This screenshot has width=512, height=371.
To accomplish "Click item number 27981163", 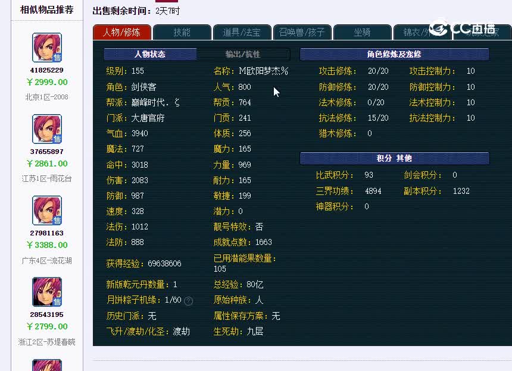I will coord(46,233).
